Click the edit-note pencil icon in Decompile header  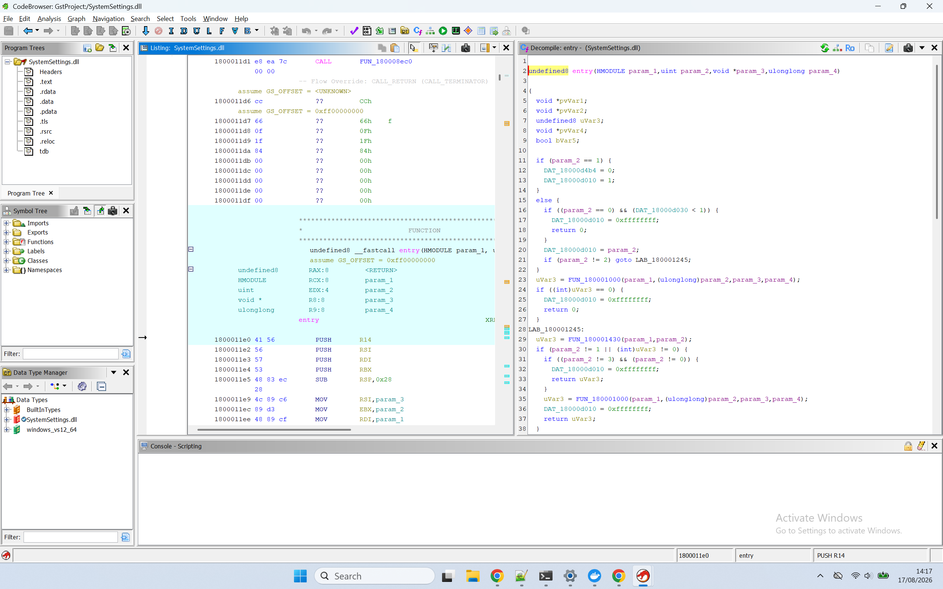[x=889, y=48]
